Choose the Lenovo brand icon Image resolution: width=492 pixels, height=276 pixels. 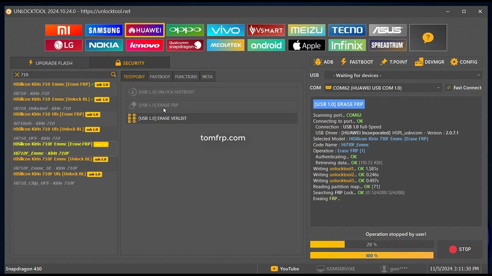click(145, 45)
